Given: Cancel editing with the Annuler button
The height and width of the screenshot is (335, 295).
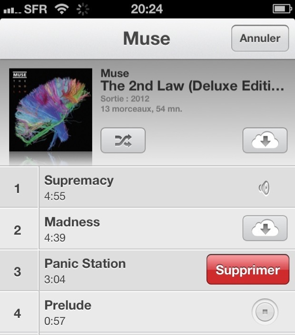Looking at the screenshot, I should pos(260,38).
